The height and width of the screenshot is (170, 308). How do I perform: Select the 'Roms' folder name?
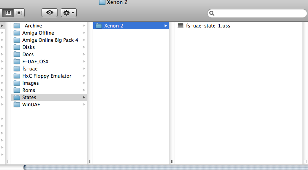pyautogui.click(x=29, y=90)
